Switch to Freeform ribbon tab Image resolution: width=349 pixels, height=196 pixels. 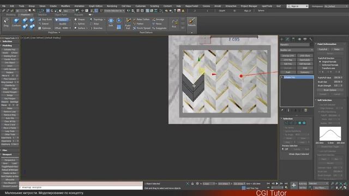(x=26, y=15)
